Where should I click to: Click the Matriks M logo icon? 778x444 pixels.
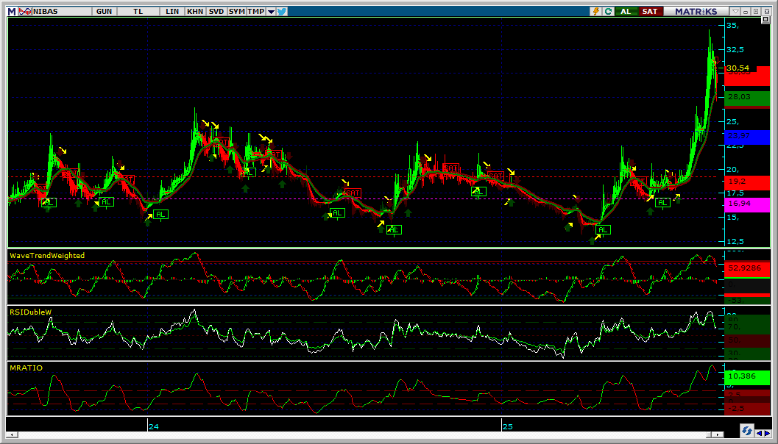(12, 12)
